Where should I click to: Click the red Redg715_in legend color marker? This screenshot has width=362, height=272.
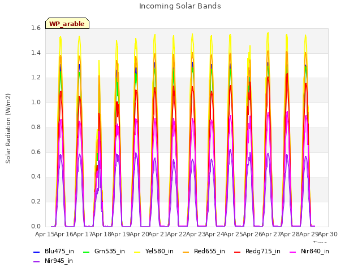[238, 252]
